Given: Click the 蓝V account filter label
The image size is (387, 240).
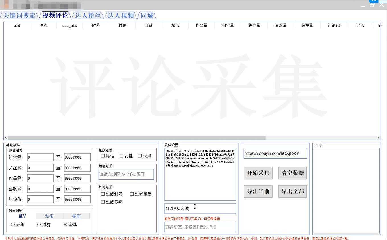Looking at the screenshot, I should pos(22,216).
